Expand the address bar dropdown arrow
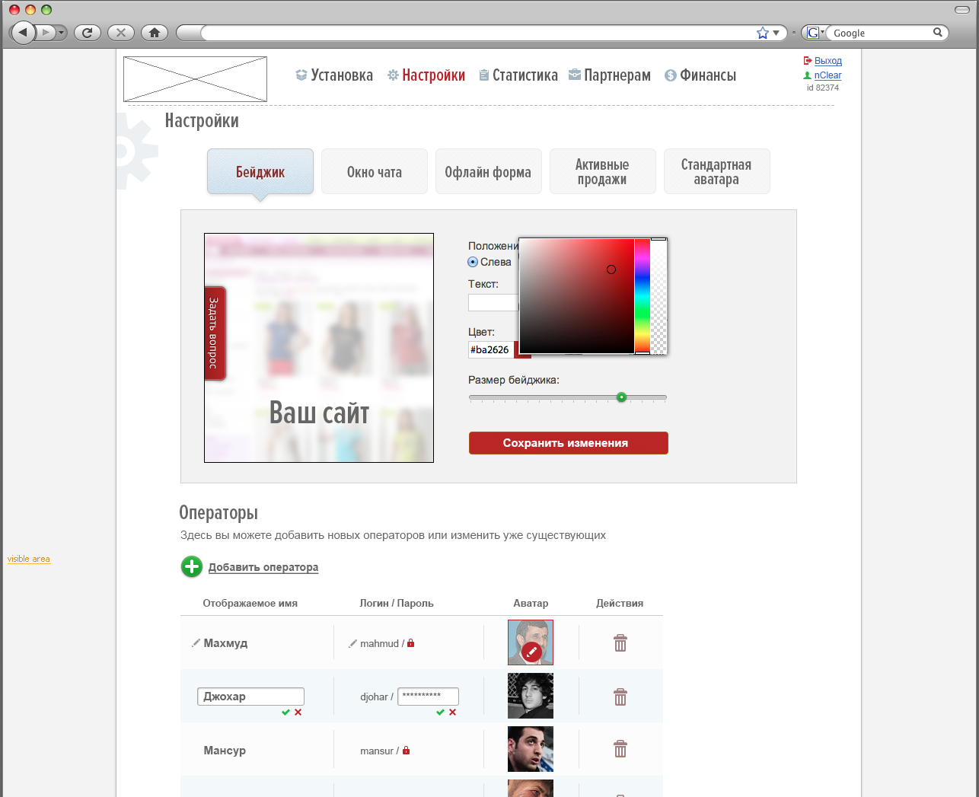The height and width of the screenshot is (797, 979). click(x=776, y=33)
